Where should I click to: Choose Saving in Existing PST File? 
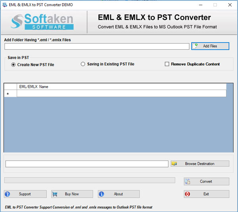(x=107, y=64)
